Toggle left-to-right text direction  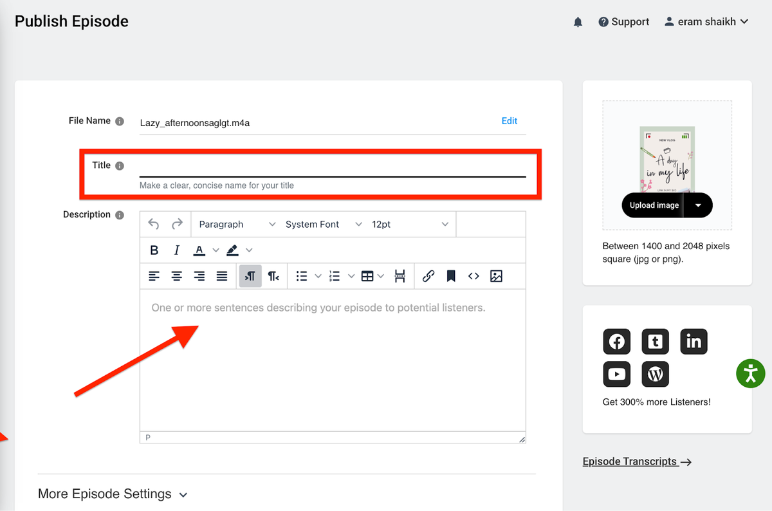[250, 276]
